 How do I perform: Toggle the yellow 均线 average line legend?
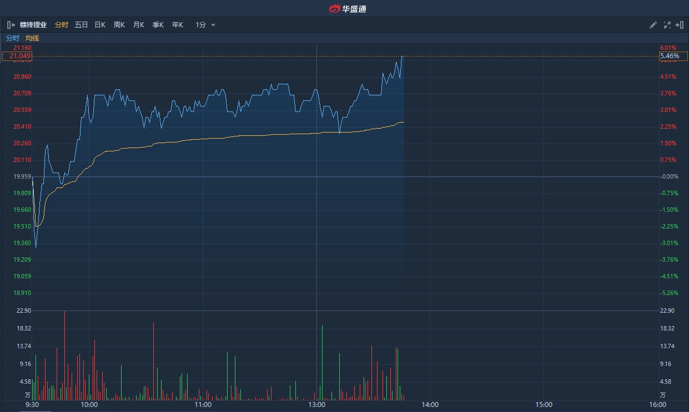point(32,38)
